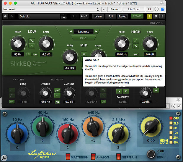183x162 pixels.
Task: Click the green BYPASS button
Action: click(x=137, y=16)
